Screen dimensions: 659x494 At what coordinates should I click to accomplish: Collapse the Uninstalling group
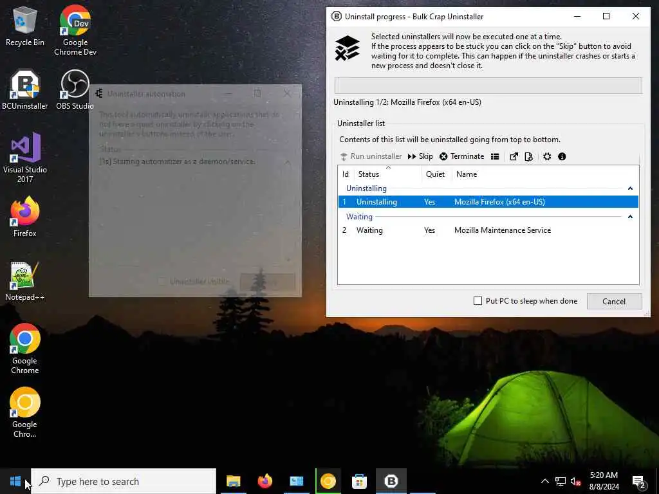(x=630, y=188)
